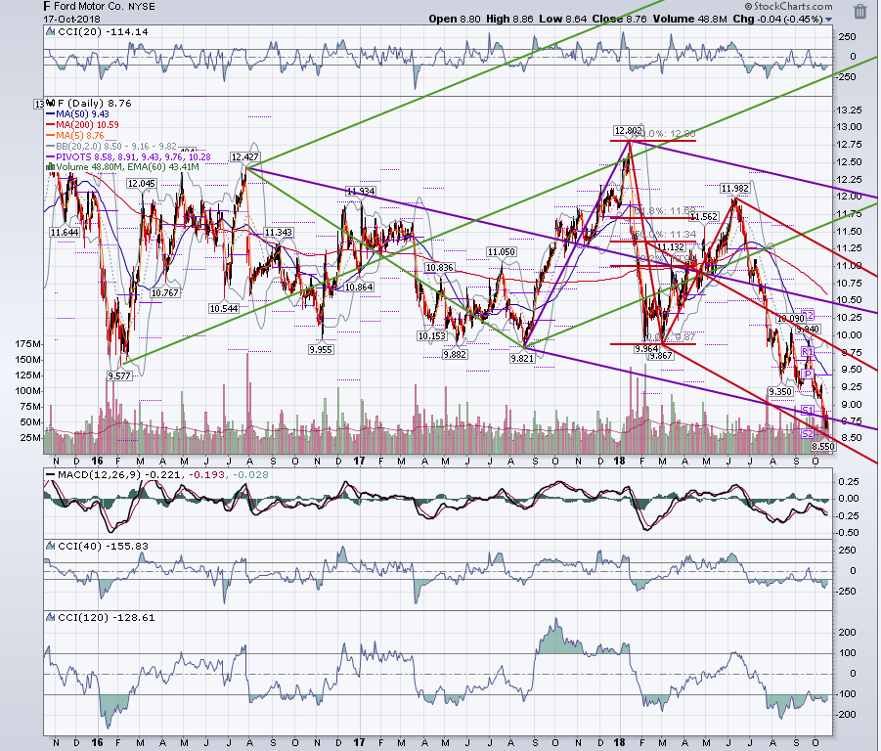Click the 12.802 peak price label

pyautogui.click(x=628, y=131)
